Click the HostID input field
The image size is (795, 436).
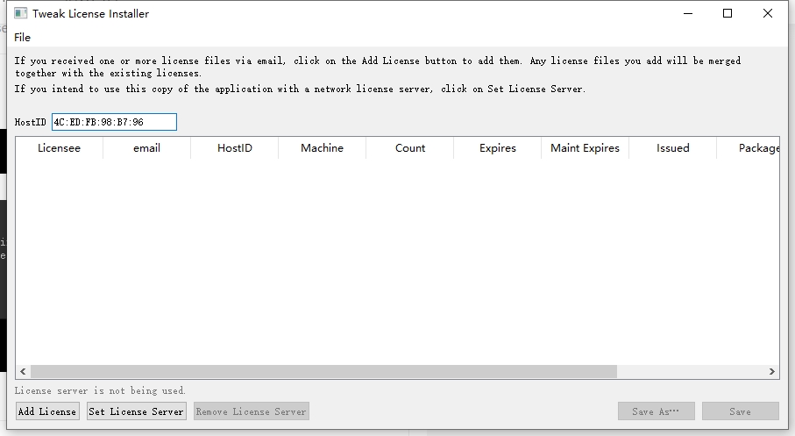tap(114, 122)
